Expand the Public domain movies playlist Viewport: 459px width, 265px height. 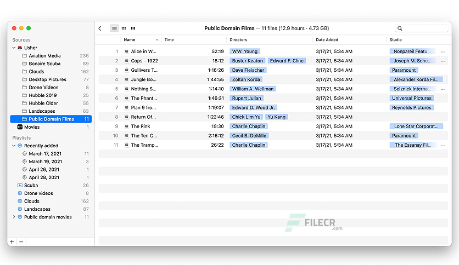pos(14,217)
